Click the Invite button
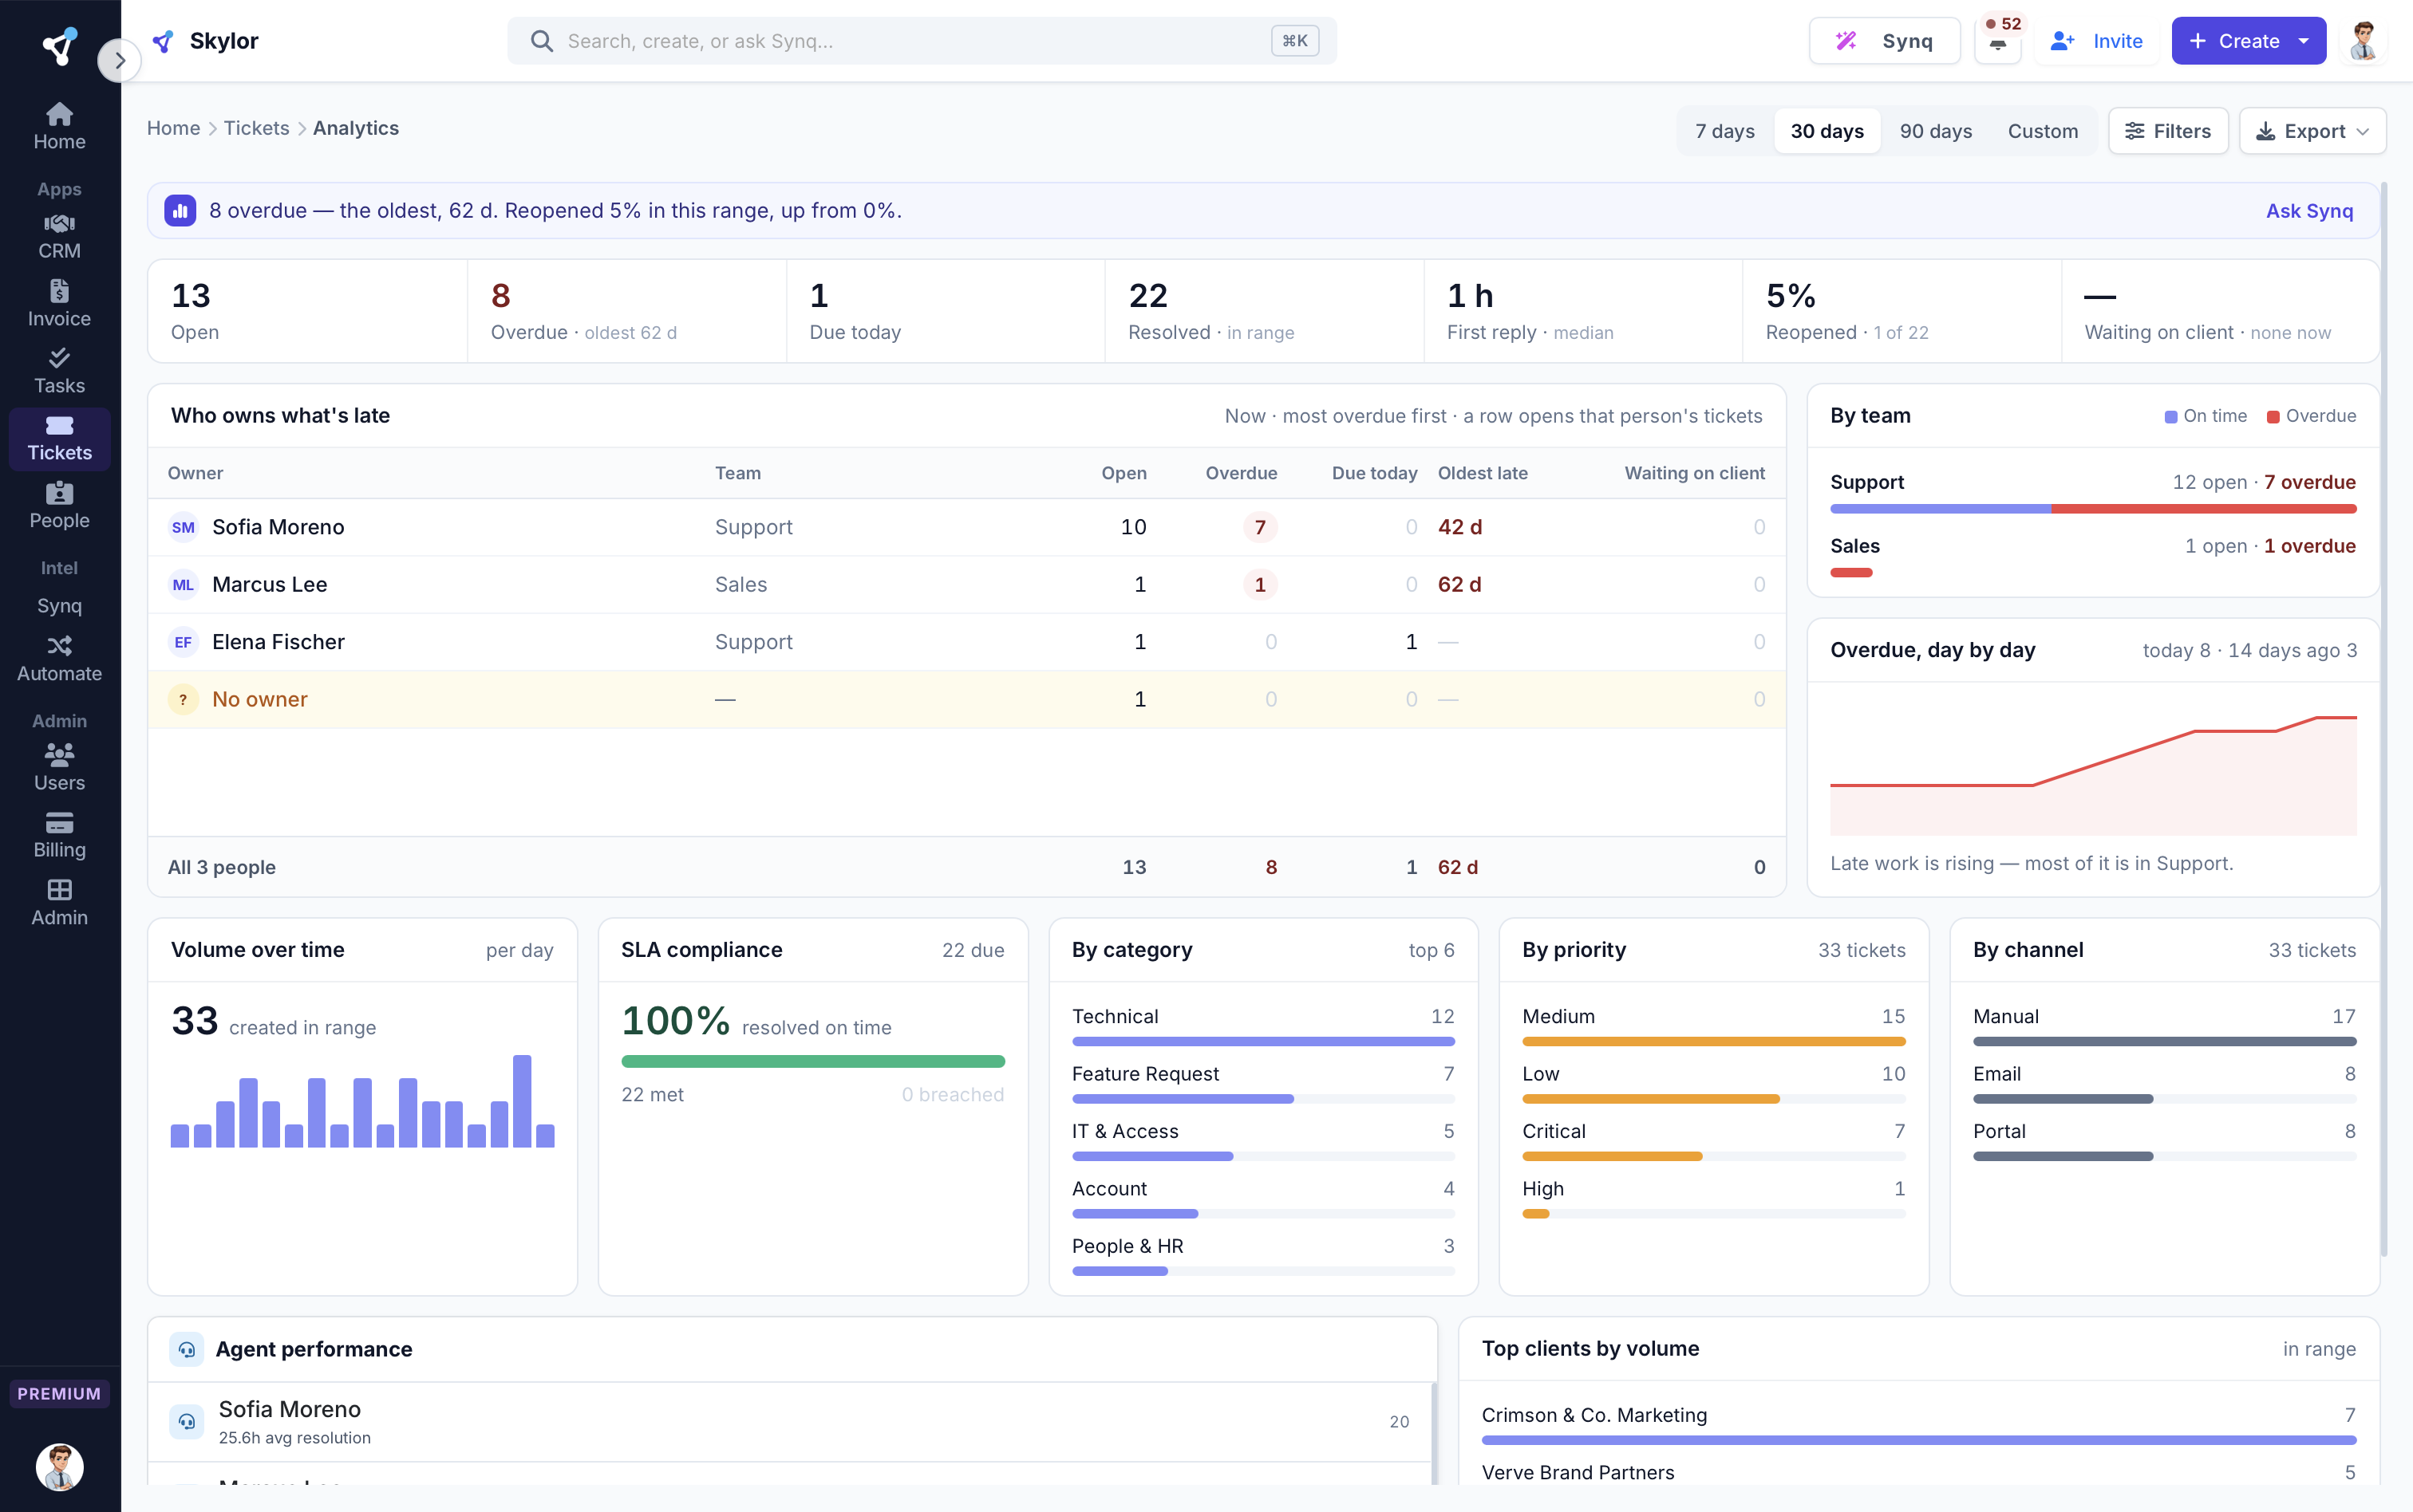Screen dimensions: 2413x1512 (x=2096, y=41)
